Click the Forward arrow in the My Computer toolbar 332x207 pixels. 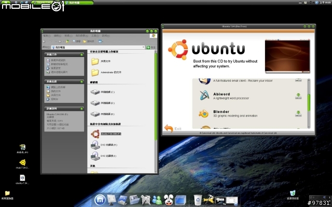(60, 41)
